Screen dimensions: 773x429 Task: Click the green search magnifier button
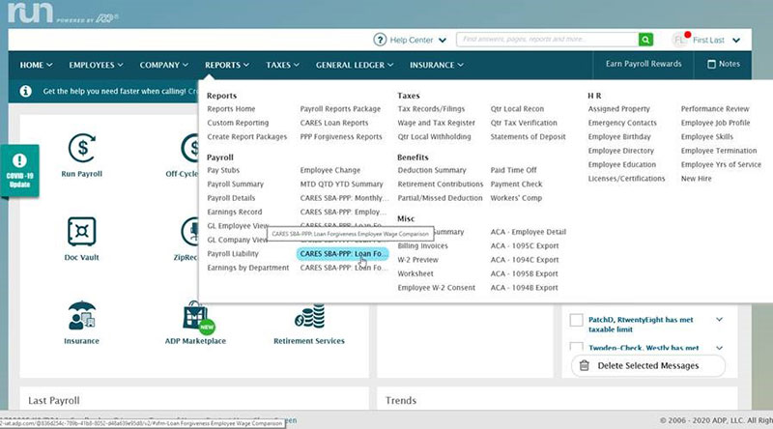[x=645, y=40]
